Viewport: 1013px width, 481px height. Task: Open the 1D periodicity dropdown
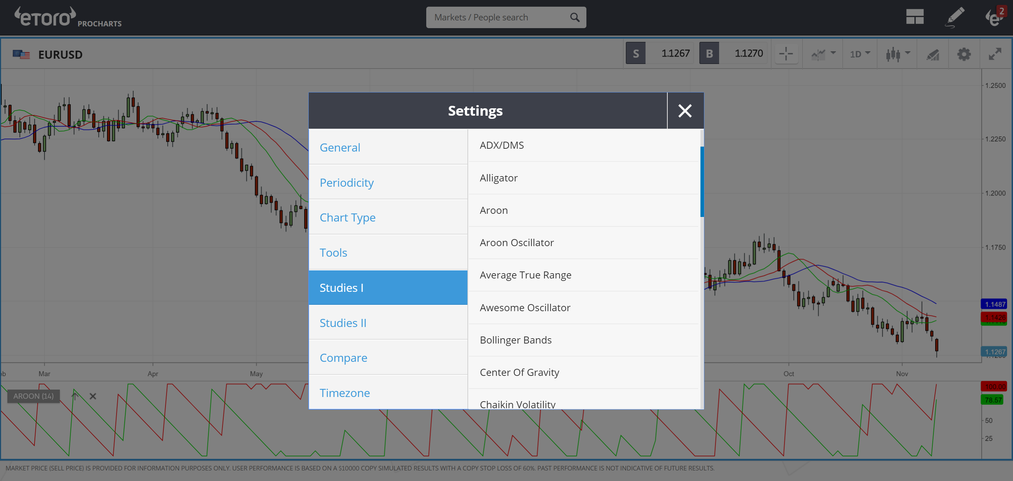coord(860,54)
